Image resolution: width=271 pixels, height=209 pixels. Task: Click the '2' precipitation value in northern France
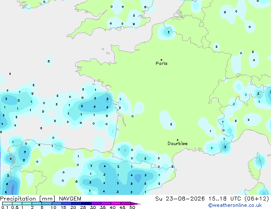[168, 32]
